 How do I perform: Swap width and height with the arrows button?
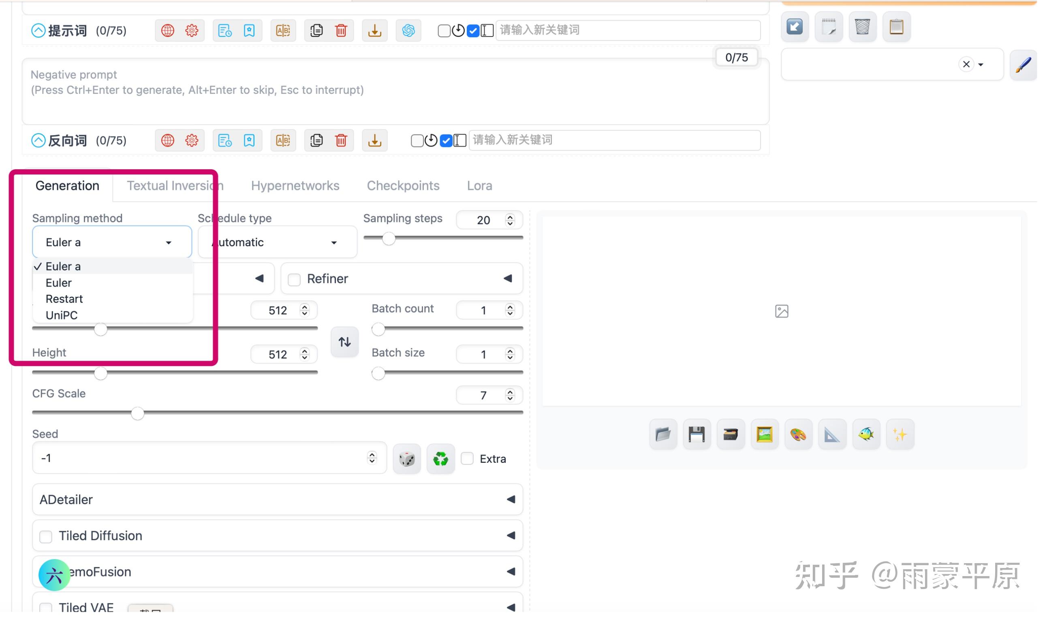(344, 341)
